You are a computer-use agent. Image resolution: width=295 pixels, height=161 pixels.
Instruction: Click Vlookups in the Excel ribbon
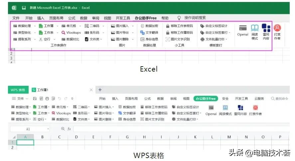[x=71, y=32]
